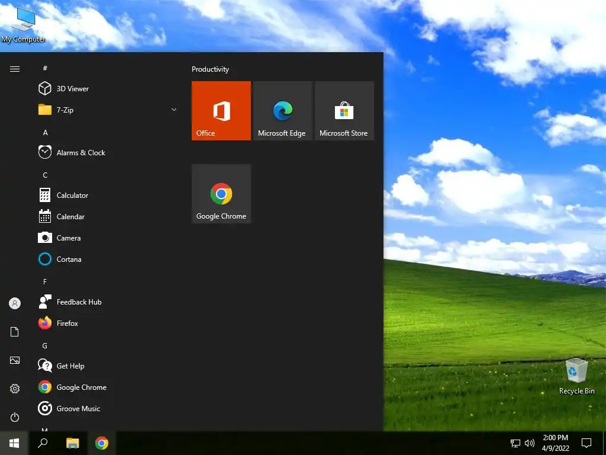Click the network icon in system tray

515,443
